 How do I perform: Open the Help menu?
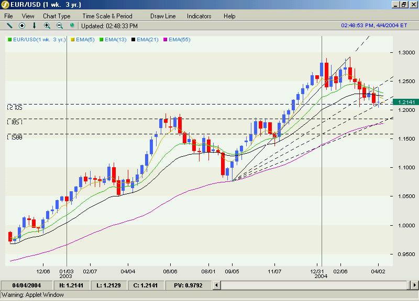coord(229,16)
